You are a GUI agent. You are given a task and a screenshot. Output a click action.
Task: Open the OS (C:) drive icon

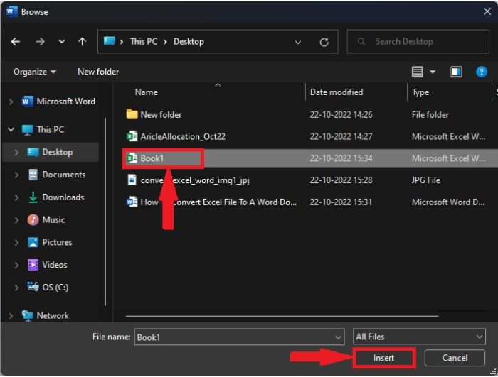(x=33, y=287)
